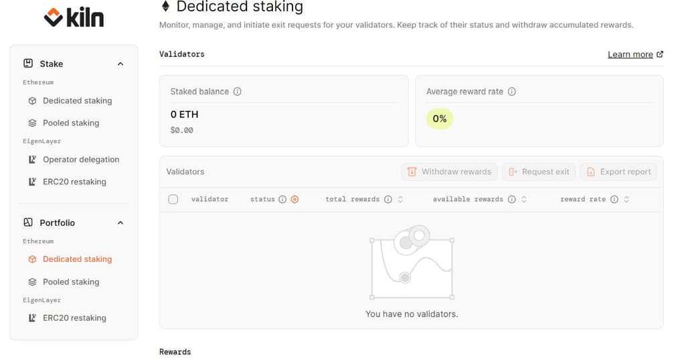Viewport: 686px width, 360px height.
Task: Click the Export report button
Action: [618, 172]
